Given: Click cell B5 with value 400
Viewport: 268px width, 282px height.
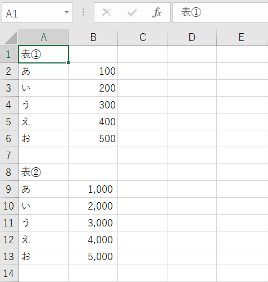Looking at the screenshot, I should [93, 122].
